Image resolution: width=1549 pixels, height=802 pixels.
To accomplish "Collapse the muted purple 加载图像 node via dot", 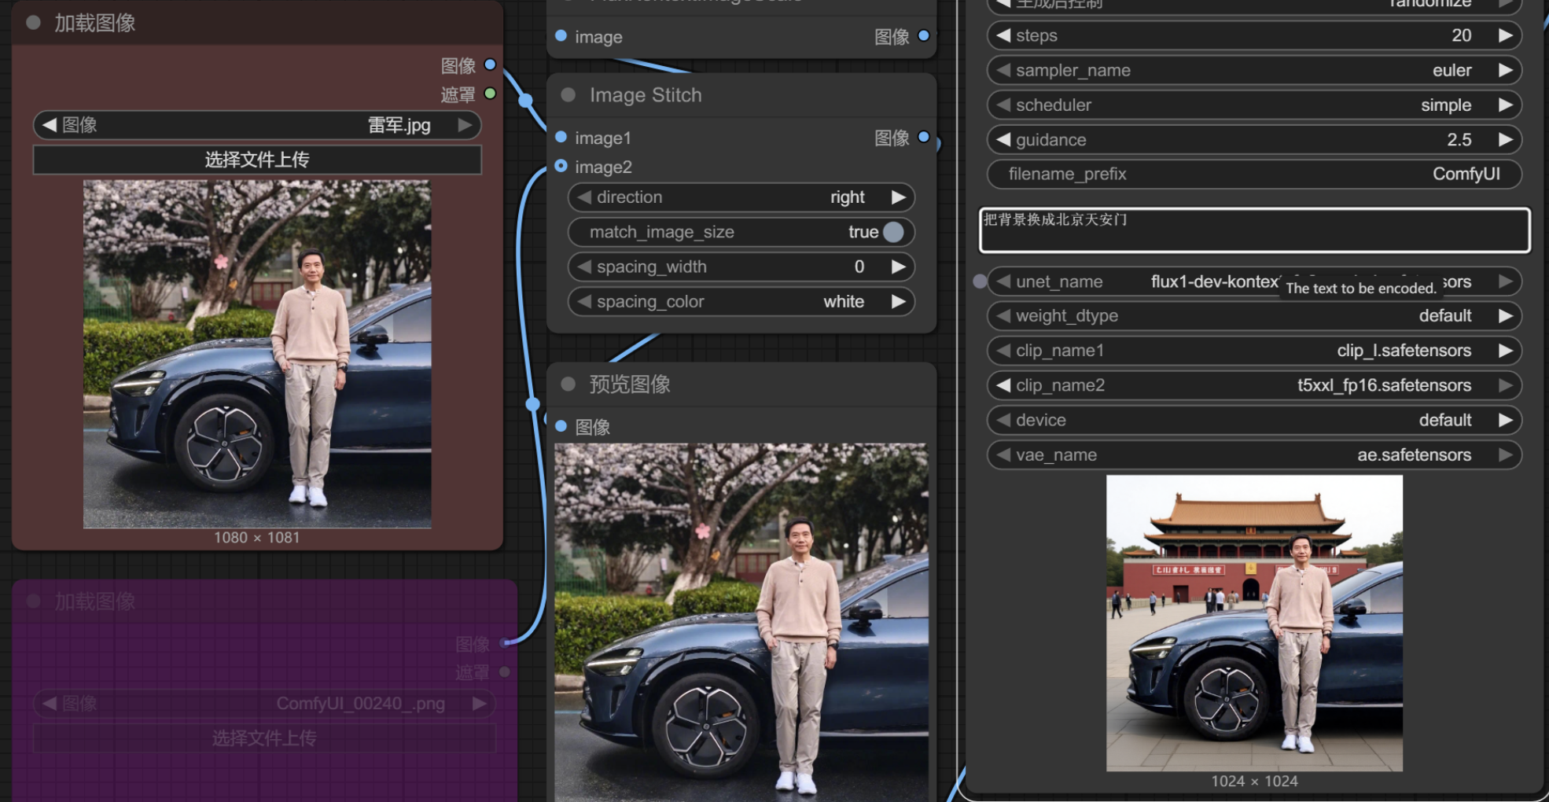I will click(33, 601).
